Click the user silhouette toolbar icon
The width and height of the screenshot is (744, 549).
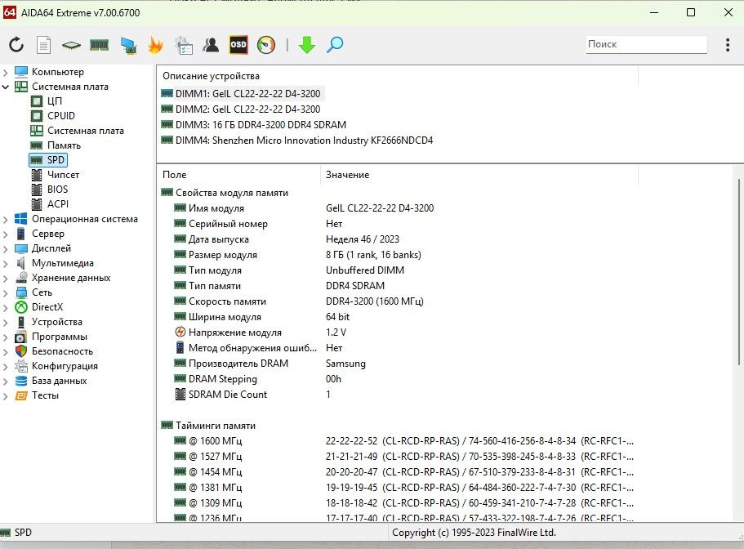tap(211, 45)
